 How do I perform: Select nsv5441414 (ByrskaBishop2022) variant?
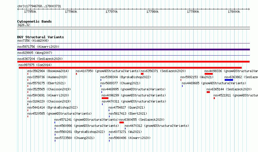tap(52, 107)
